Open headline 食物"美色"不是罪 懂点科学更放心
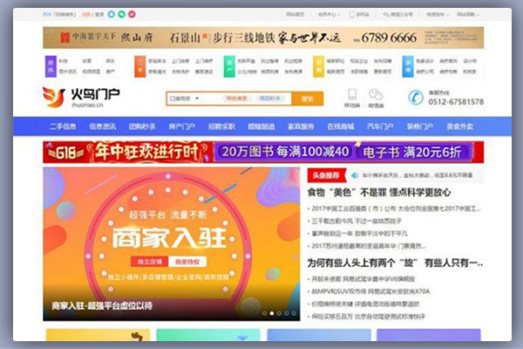Viewport: 523px width, 349px height. [379, 192]
